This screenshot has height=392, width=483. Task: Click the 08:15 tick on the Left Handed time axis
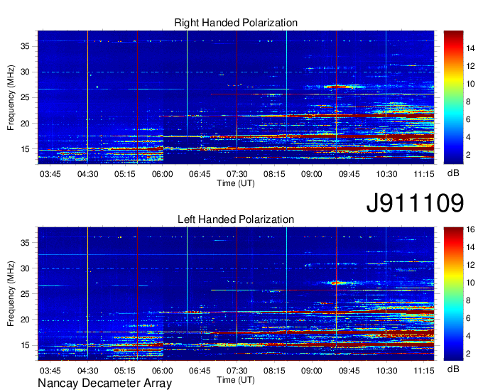[x=274, y=371]
